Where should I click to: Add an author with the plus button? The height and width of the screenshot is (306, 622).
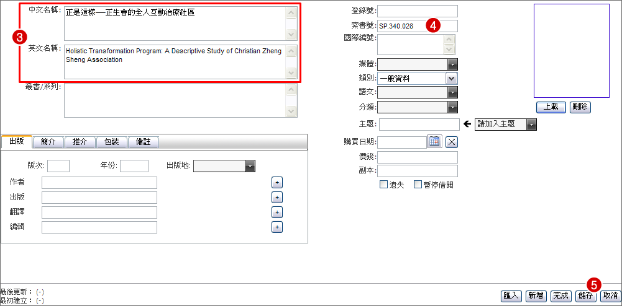(277, 183)
